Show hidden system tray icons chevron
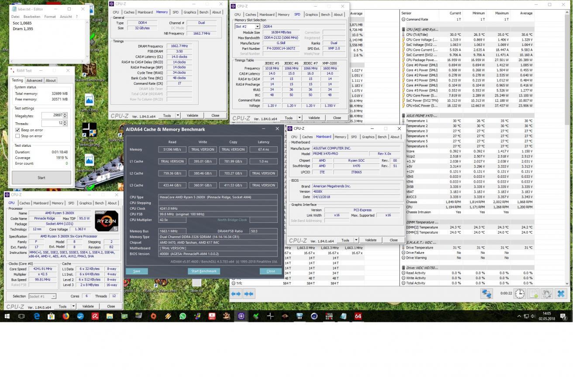Screen dimensions: 575x377 (x=519, y=316)
